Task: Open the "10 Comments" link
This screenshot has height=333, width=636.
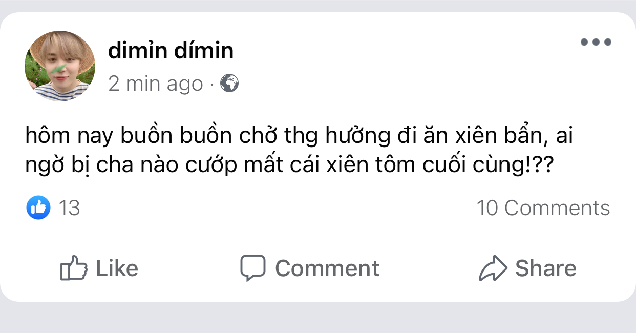Action: click(x=543, y=208)
